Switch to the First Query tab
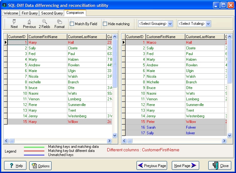Screen dimensions: 236x173 click(30, 13)
